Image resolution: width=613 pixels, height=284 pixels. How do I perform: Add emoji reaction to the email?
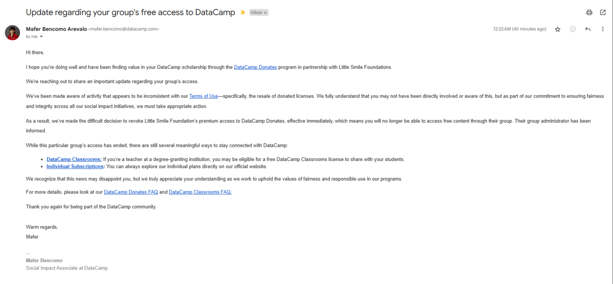[573, 29]
